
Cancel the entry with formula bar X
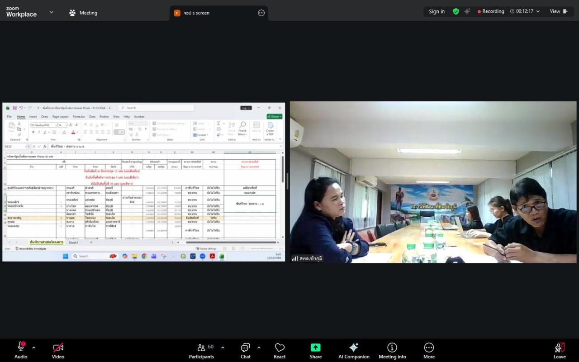pyautogui.click(x=33, y=147)
